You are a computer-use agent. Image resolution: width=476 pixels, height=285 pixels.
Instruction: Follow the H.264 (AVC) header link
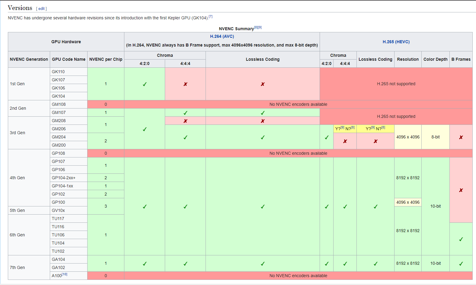point(222,36)
